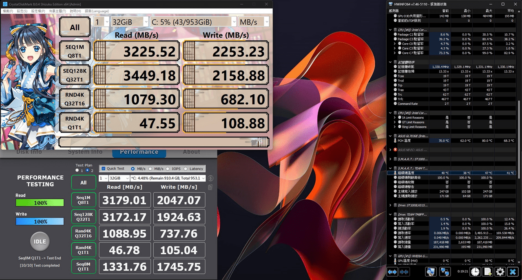Viewport: 522px width, 280px height.
Task: Click the icon beside Command Rate row
Action: coord(395,104)
